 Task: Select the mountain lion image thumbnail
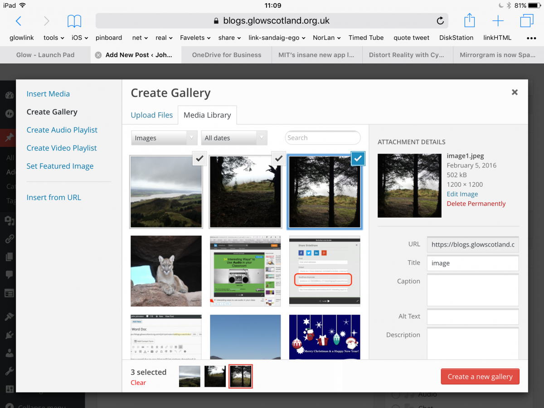(166, 271)
